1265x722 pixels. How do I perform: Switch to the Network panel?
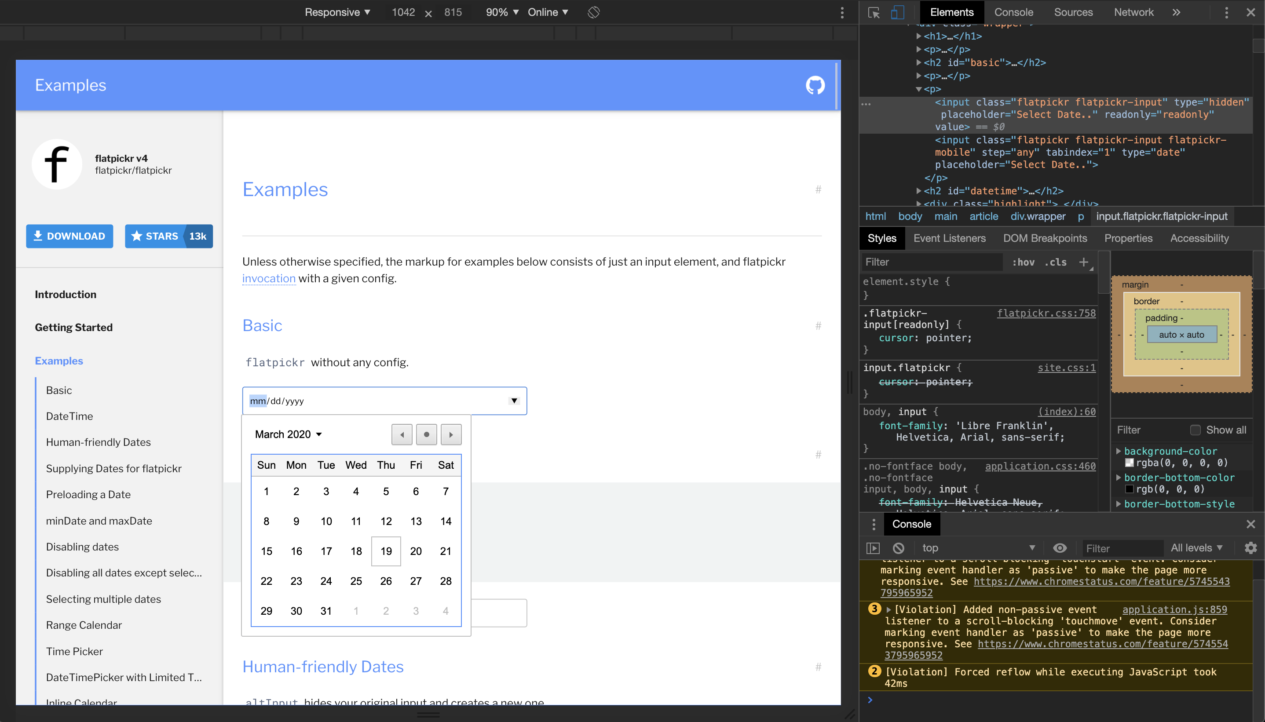(1134, 12)
